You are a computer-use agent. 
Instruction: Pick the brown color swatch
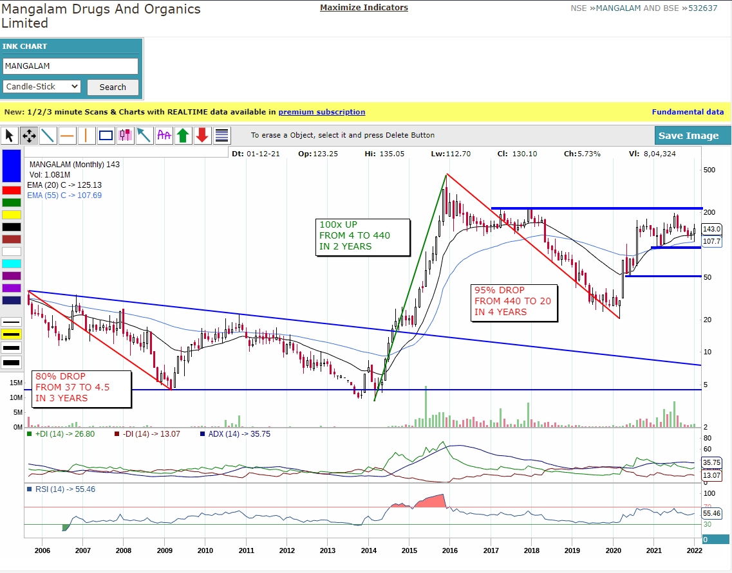click(x=12, y=239)
